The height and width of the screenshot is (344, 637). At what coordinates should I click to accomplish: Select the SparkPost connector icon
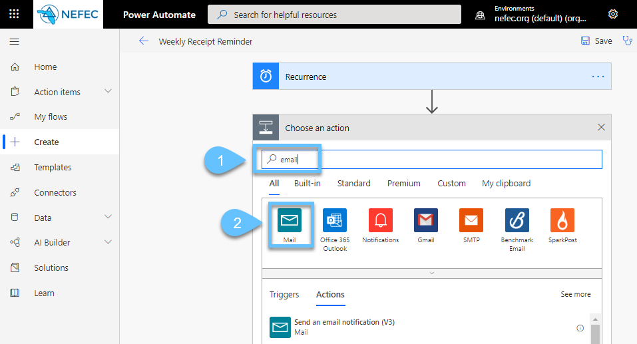[x=562, y=220]
